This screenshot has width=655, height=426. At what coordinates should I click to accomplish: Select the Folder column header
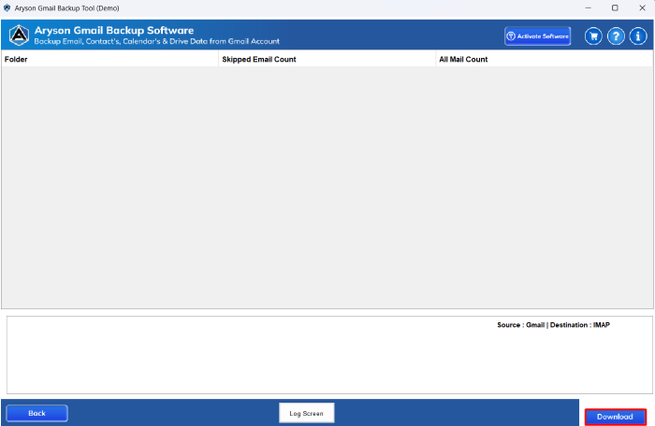coord(109,59)
